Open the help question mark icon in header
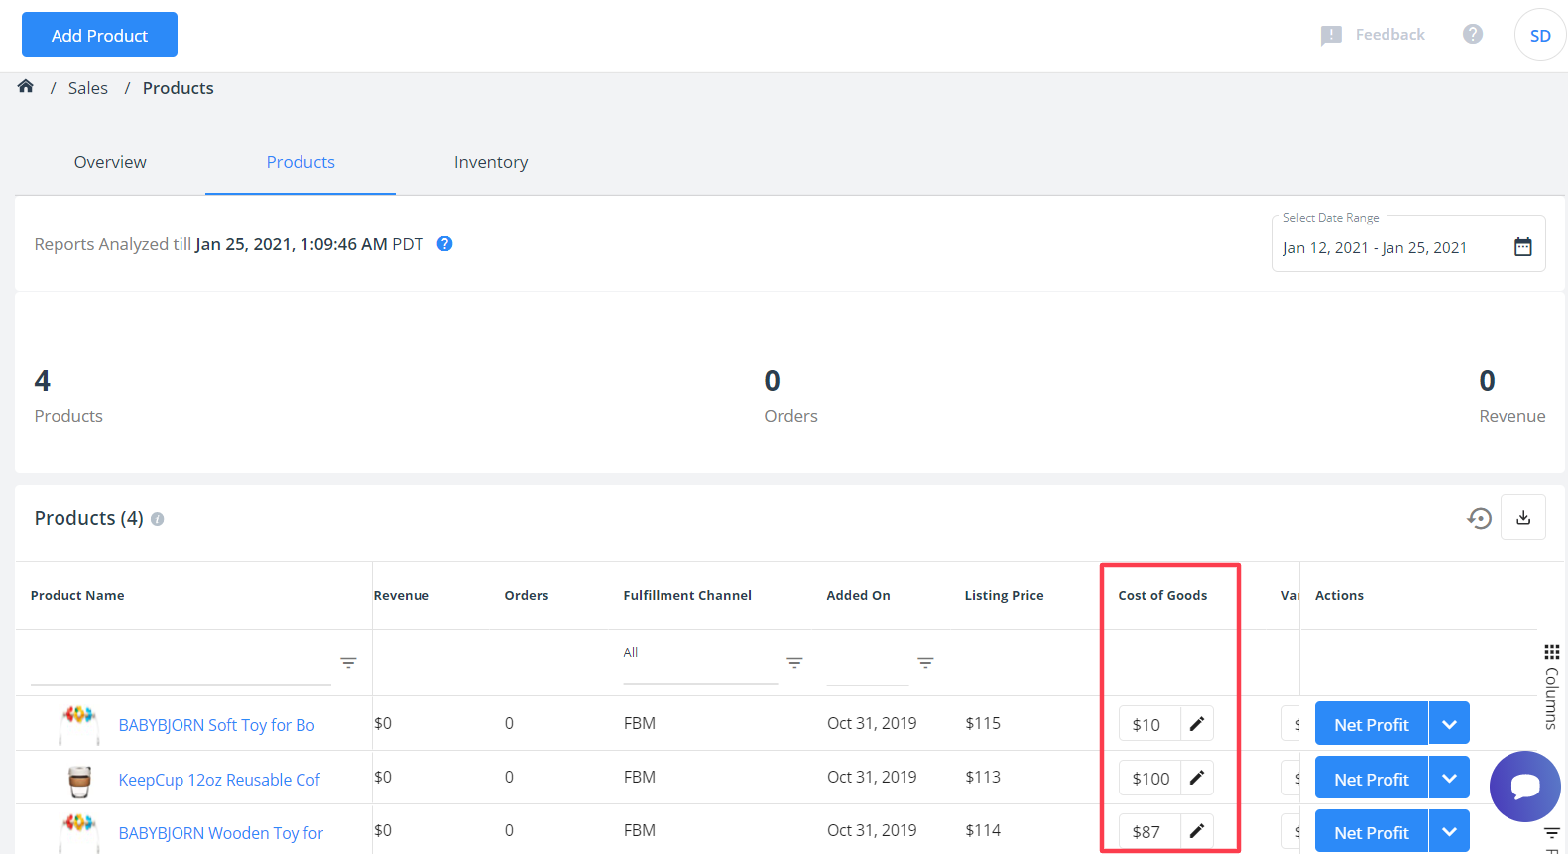Screen dimensions: 1568x854 point(1473,34)
